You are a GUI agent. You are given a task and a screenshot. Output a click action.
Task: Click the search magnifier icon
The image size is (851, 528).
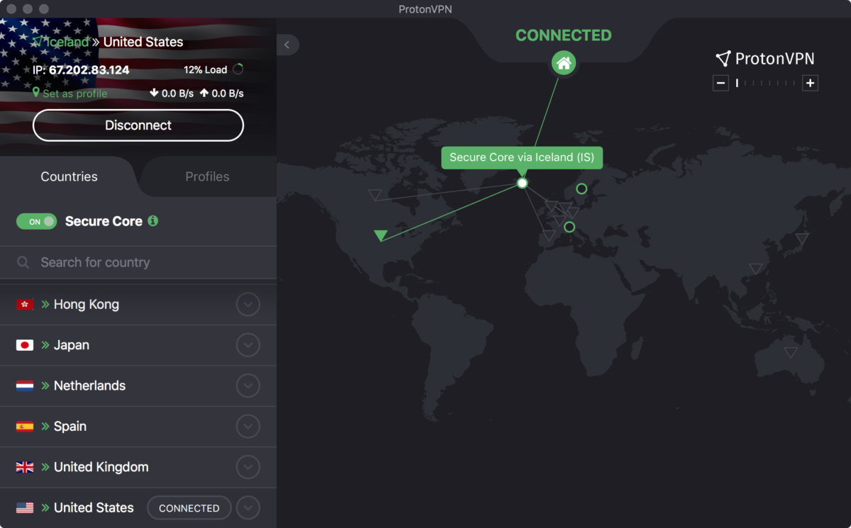point(23,263)
